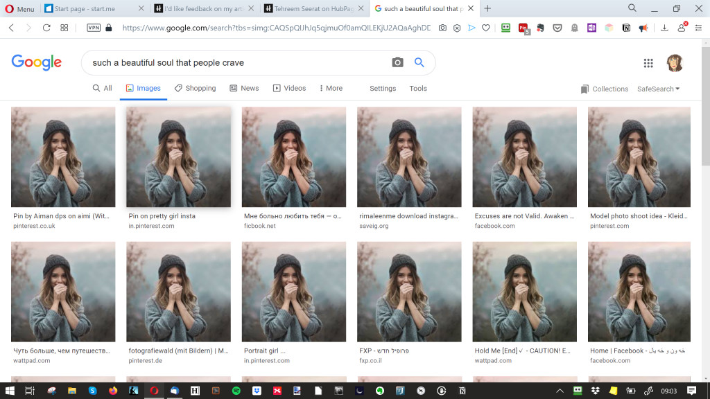Open the megaphone extension icon
This screenshot has width=710, height=399.
[x=643, y=28]
